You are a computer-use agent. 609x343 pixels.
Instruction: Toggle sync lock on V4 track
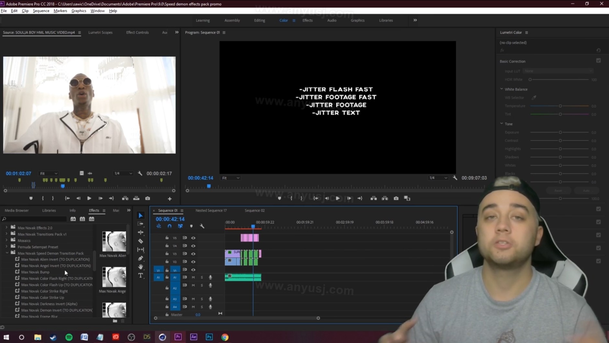[x=185, y=246]
